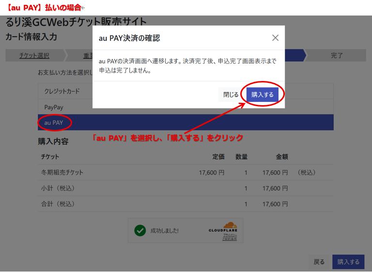Close the au PAY決済の確認 dialog with X

275,38
